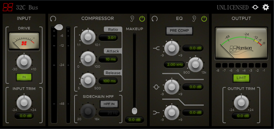The image size is (274, 129).
Task: Click the dark Sidechain HPF frequency knob
Action: 88,111
